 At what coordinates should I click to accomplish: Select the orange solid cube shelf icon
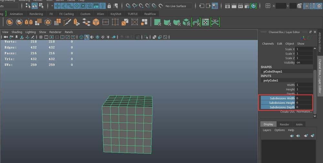click(96, 22)
